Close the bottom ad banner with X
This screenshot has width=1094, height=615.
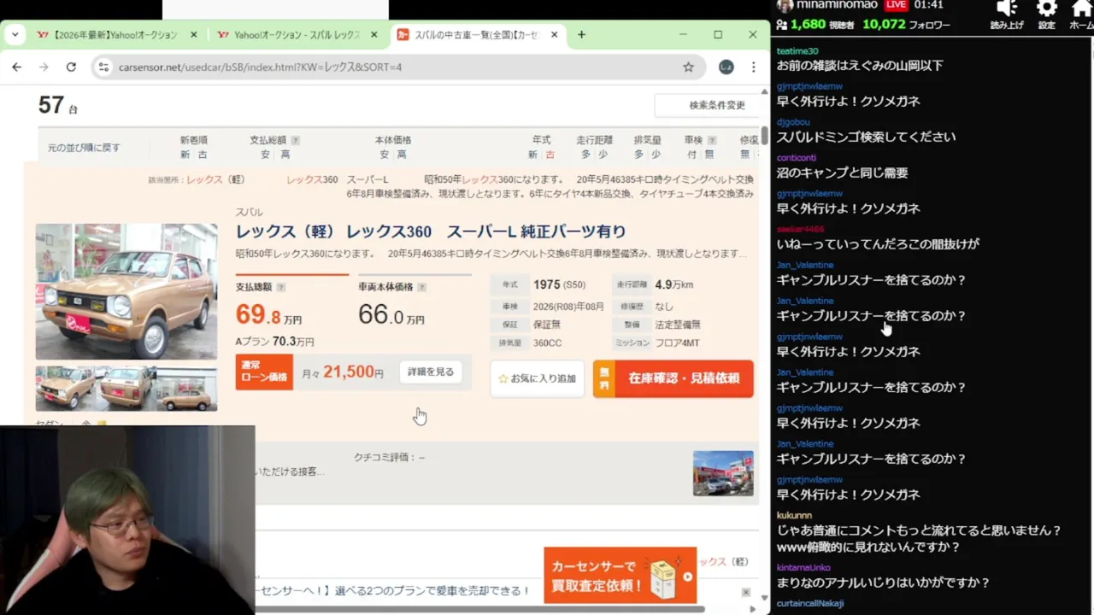[745, 592]
